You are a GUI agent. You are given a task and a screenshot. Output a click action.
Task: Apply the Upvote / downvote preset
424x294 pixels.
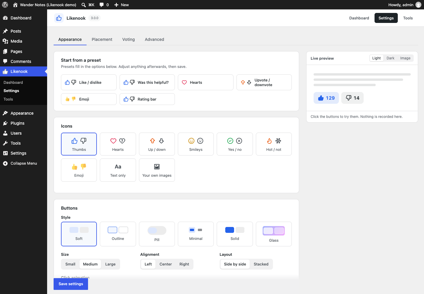tap(264, 82)
